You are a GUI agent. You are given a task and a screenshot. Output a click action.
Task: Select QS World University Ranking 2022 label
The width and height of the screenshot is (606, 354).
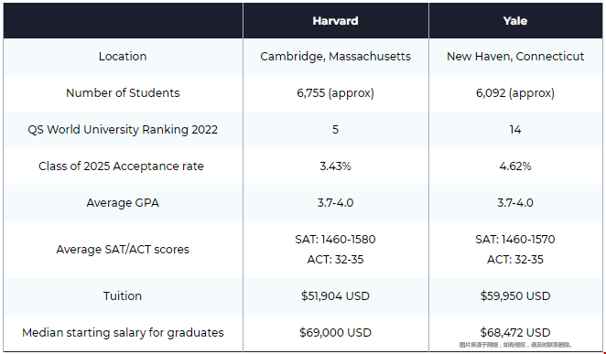pyautogui.click(x=123, y=130)
